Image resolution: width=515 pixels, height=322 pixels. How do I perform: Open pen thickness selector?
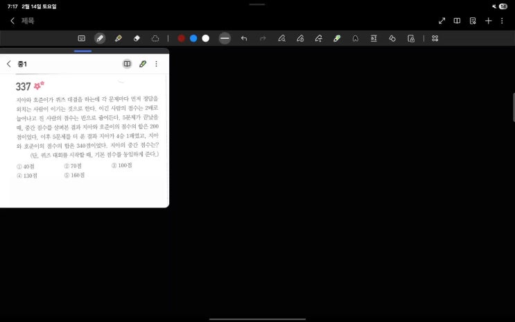[x=225, y=38]
